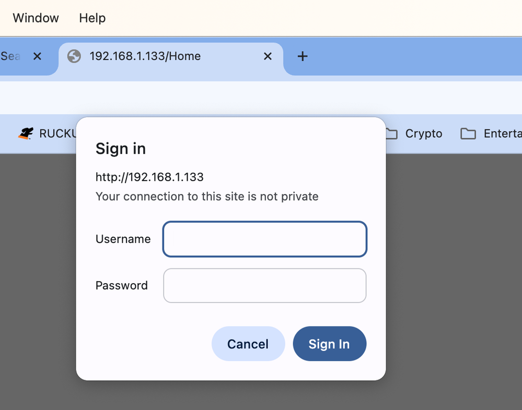
Task: Click the connection not private message
Action: 207,196
